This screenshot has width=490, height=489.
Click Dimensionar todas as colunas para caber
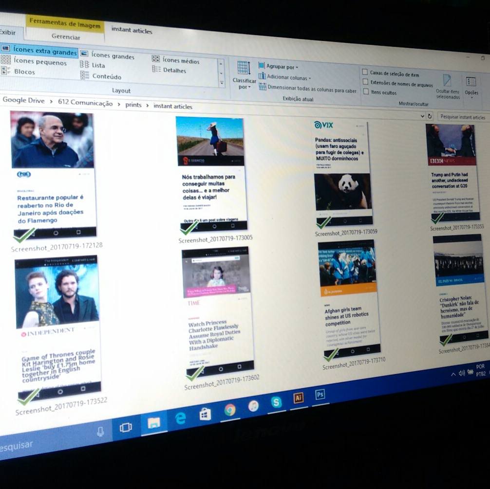(x=308, y=89)
